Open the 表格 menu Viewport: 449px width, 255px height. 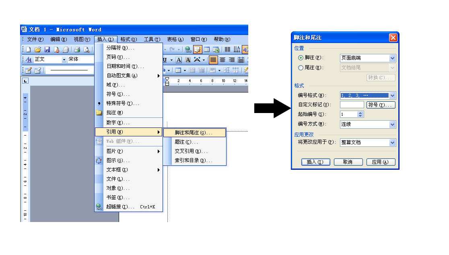[x=175, y=39]
